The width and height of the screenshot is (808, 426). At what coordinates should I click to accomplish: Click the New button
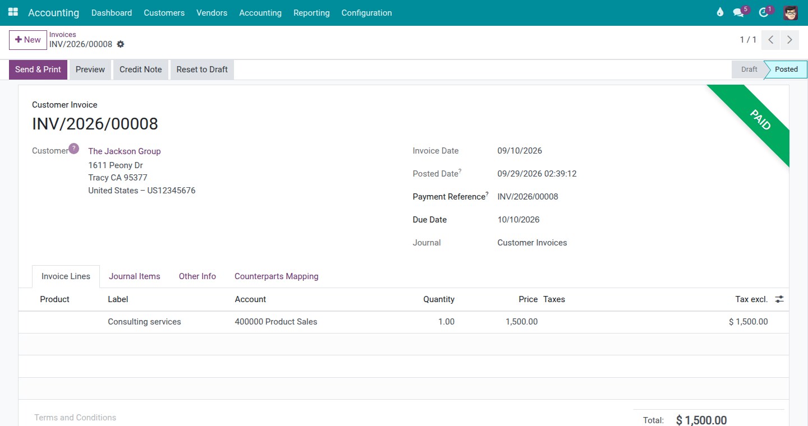click(28, 40)
